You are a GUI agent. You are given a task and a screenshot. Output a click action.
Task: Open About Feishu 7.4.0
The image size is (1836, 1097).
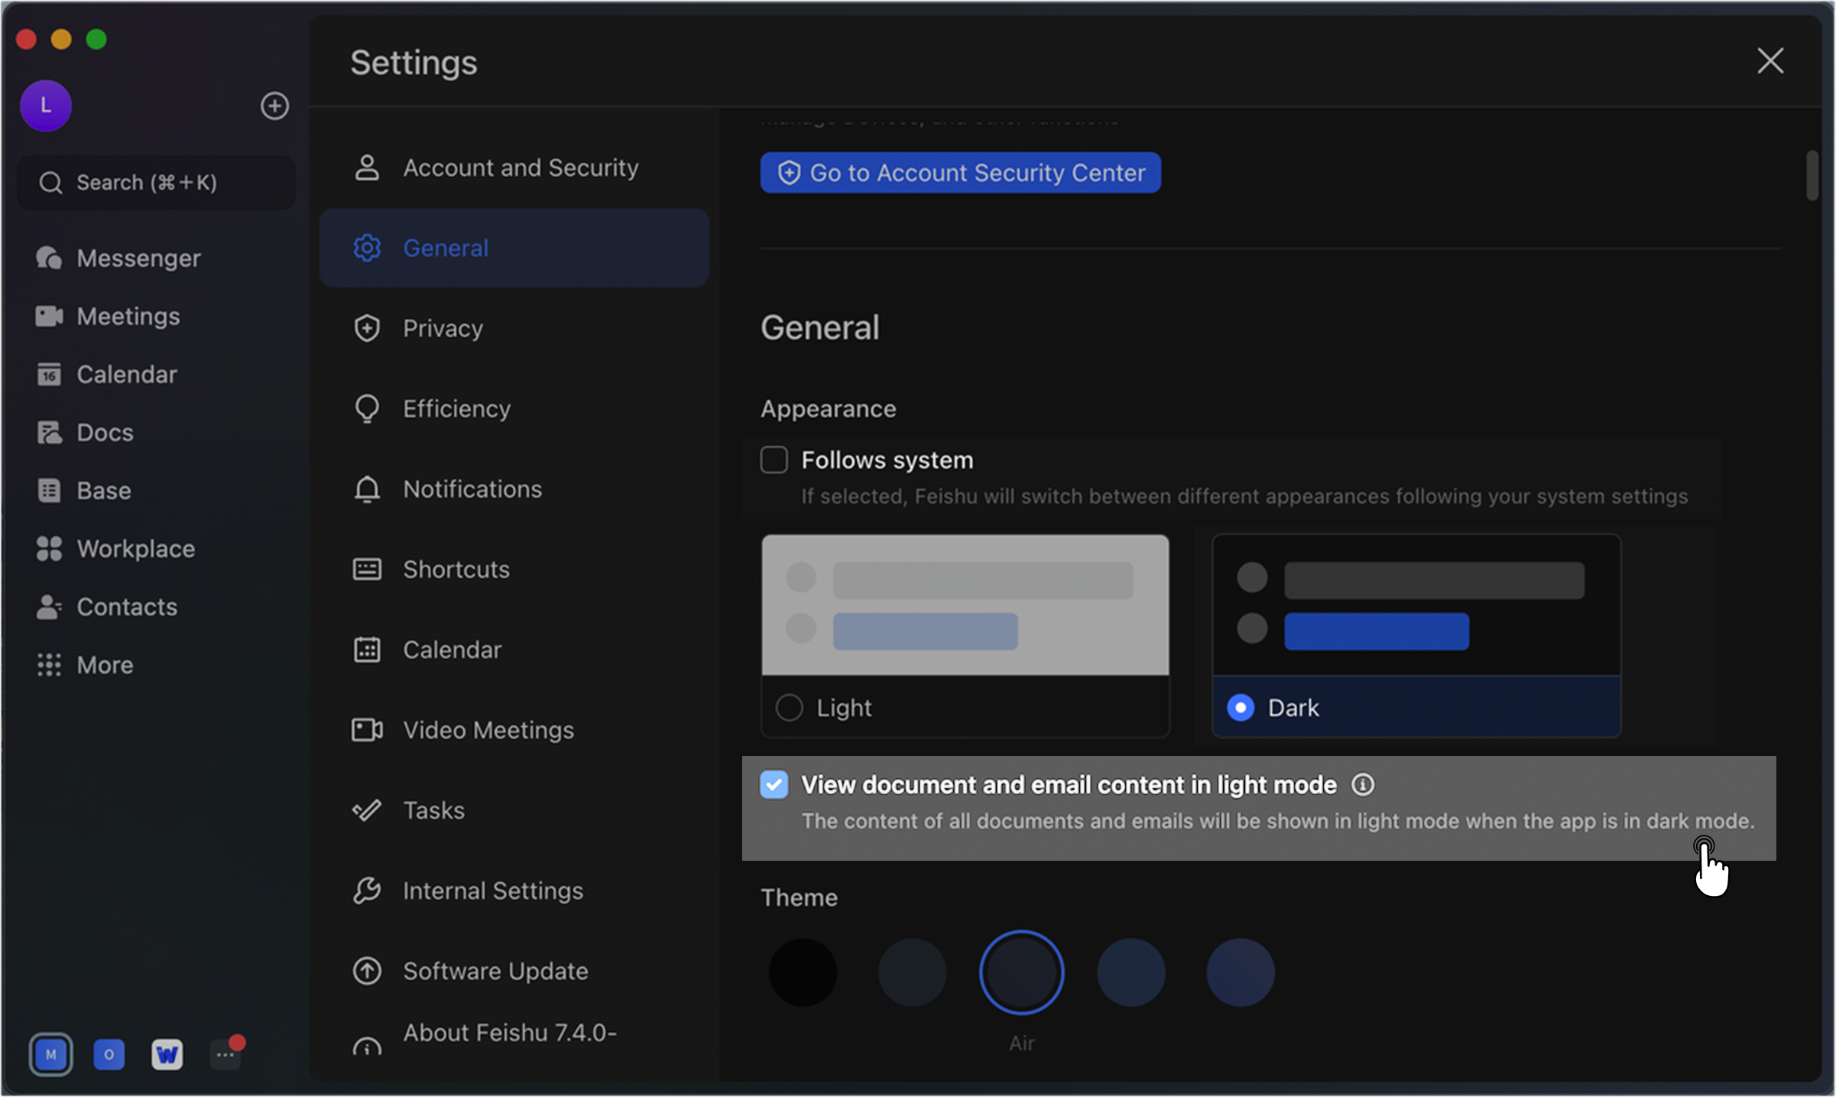[x=510, y=1032]
